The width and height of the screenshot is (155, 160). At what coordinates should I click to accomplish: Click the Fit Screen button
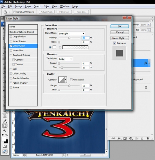(x=64, y=12)
